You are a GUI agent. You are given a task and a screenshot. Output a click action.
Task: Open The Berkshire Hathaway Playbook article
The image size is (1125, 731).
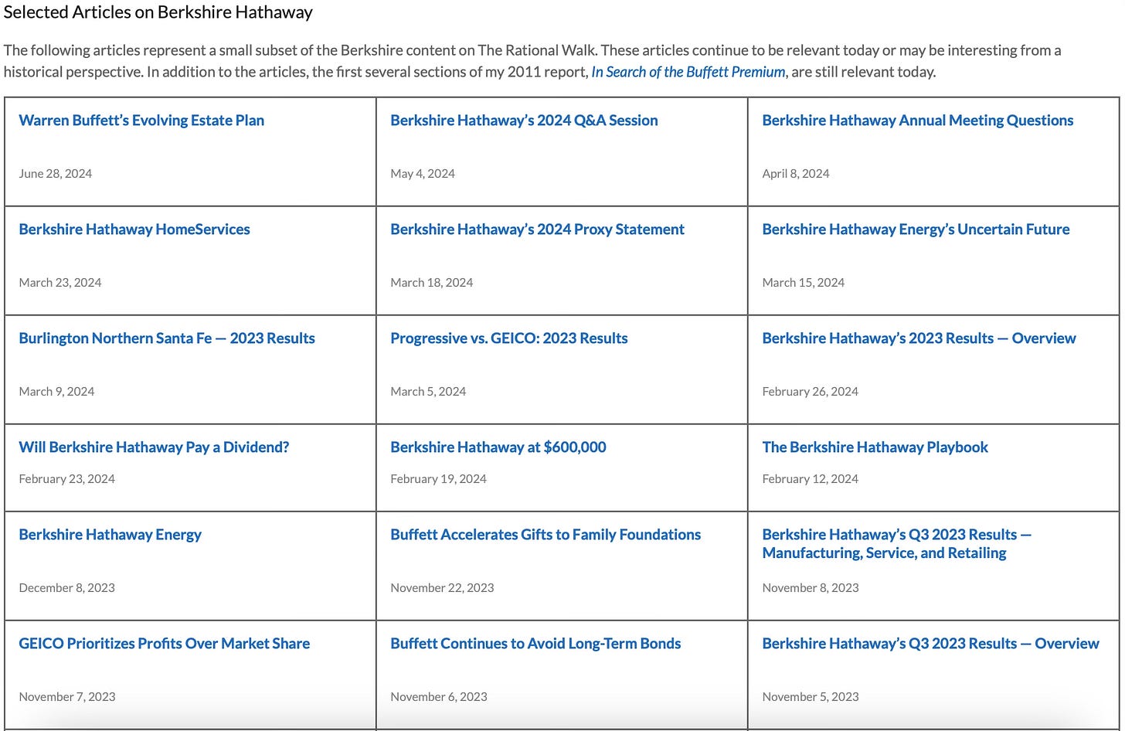click(875, 447)
